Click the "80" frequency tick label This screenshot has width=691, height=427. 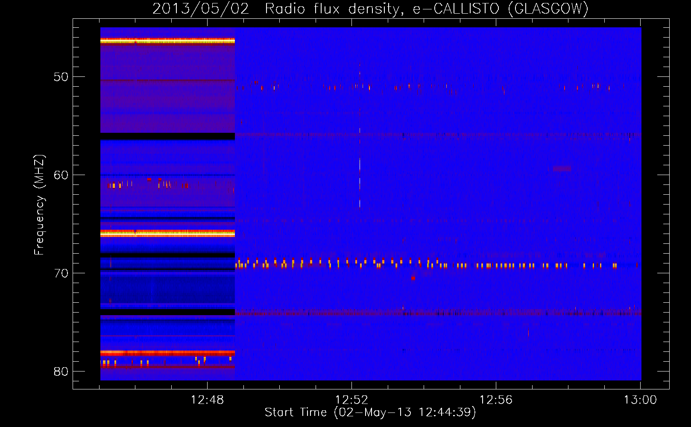pyautogui.click(x=61, y=371)
